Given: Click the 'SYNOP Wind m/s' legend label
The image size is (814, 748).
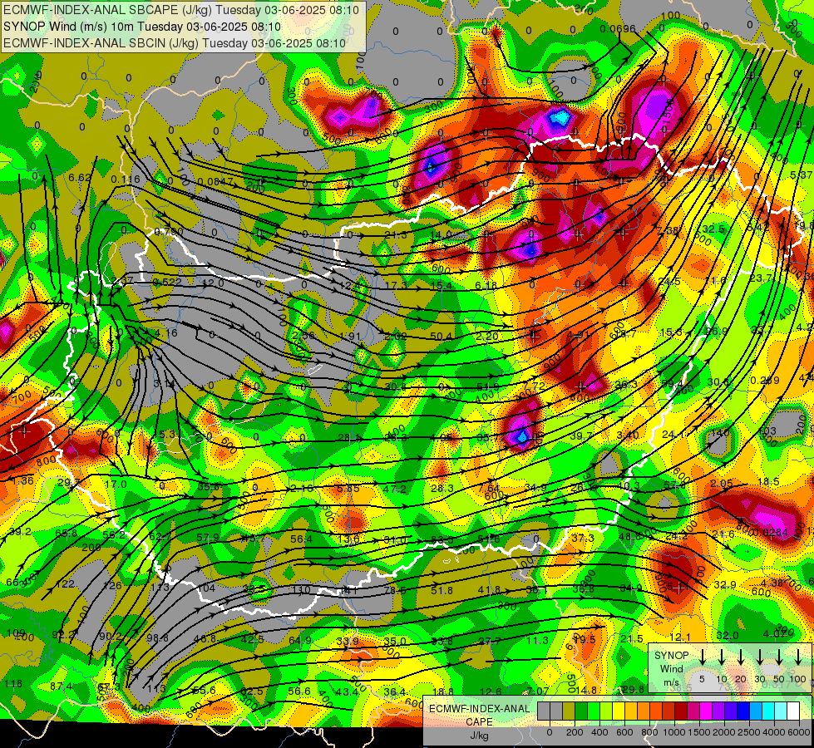Looking at the screenshot, I should pos(671,668).
